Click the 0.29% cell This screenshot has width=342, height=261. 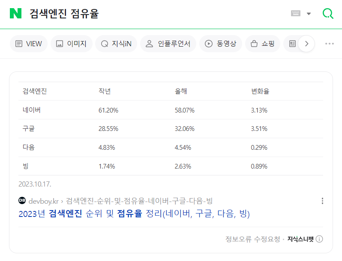pyautogui.click(x=259, y=148)
